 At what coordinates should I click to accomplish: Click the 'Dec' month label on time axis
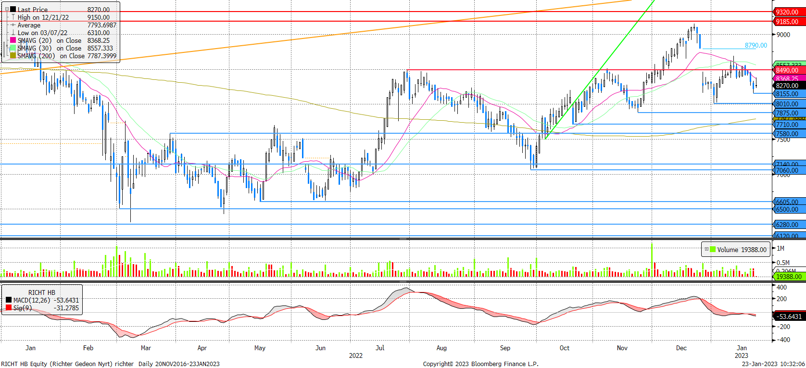[x=681, y=348]
